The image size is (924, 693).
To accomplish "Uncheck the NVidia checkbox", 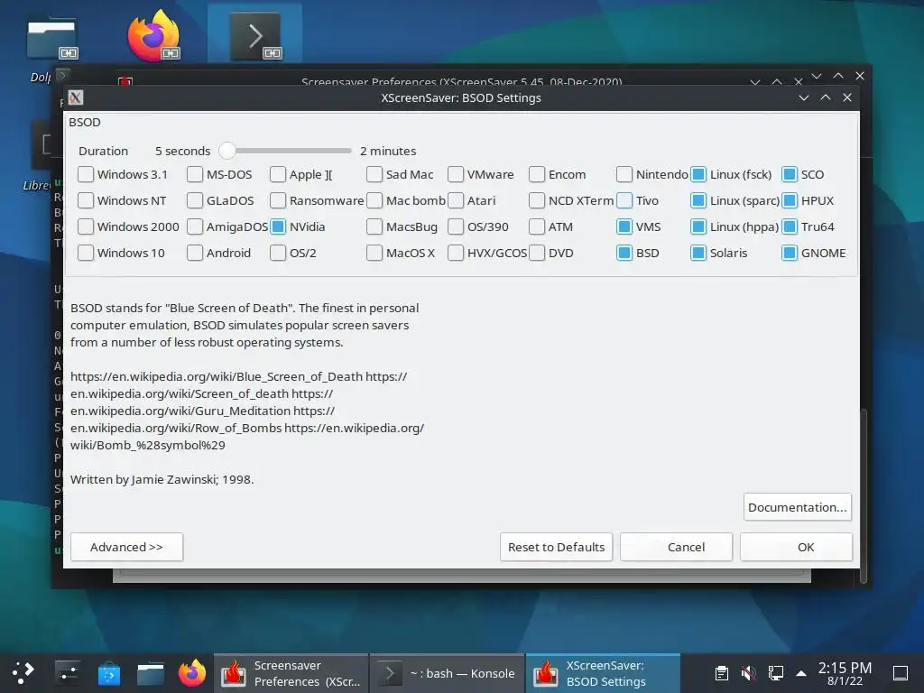I will pyautogui.click(x=278, y=226).
